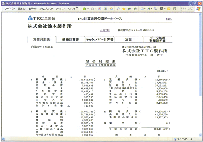This screenshot has height=142, width=203.
Task: Open the ファイル(F) menu
Action: [x=10, y=9]
